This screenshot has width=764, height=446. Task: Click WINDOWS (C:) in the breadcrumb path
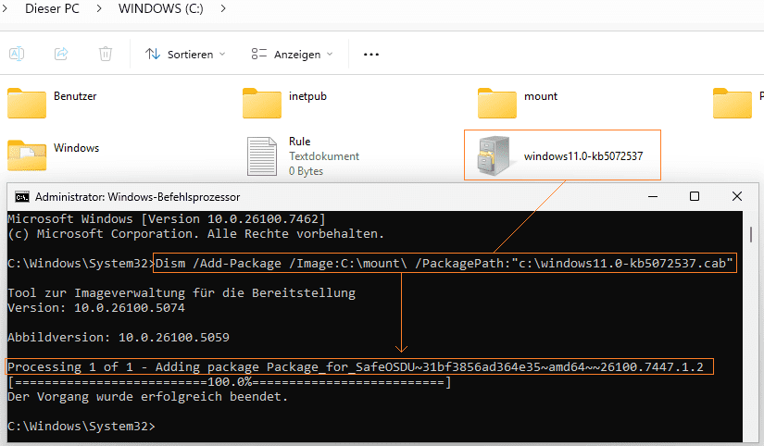(x=163, y=9)
